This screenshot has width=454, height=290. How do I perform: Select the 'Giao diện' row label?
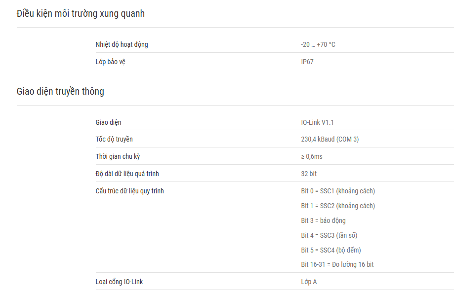pyautogui.click(x=108, y=123)
